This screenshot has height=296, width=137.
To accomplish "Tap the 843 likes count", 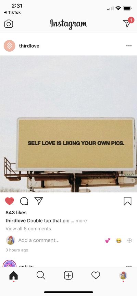I will (16, 213).
